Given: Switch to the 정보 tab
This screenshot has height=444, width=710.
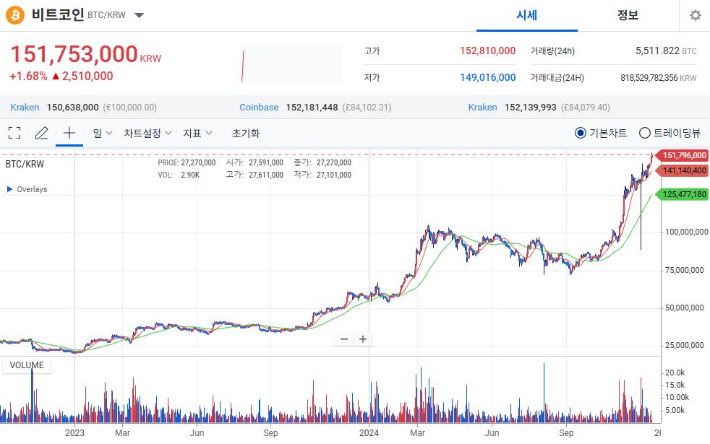Looking at the screenshot, I should click(x=627, y=15).
